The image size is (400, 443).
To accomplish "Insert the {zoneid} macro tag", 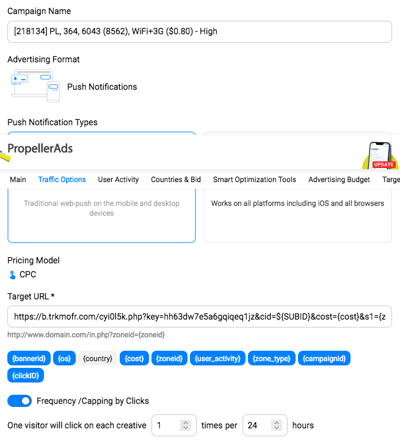I will pyautogui.click(x=169, y=358).
